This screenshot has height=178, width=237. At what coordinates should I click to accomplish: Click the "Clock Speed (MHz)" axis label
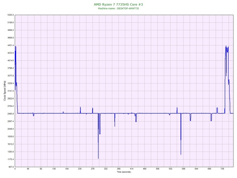click(5, 91)
